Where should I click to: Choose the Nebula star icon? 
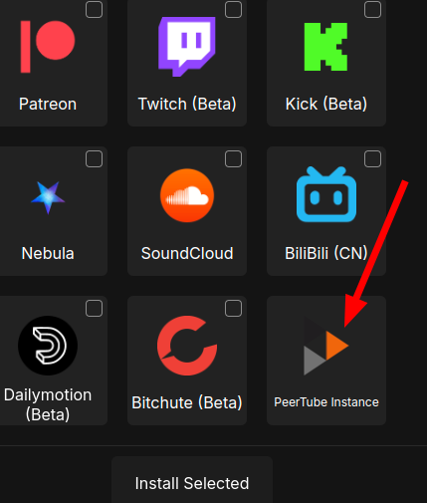pos(48,197)
